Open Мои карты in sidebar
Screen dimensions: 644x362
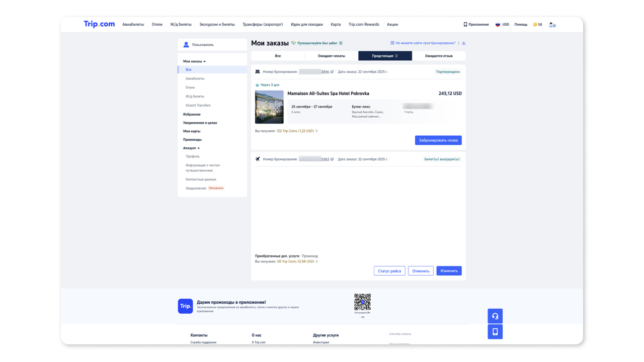192,131
